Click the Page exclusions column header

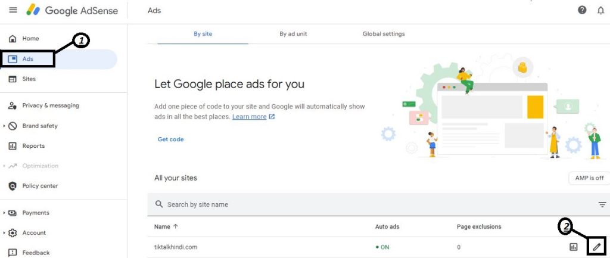[x=479, y=226]
